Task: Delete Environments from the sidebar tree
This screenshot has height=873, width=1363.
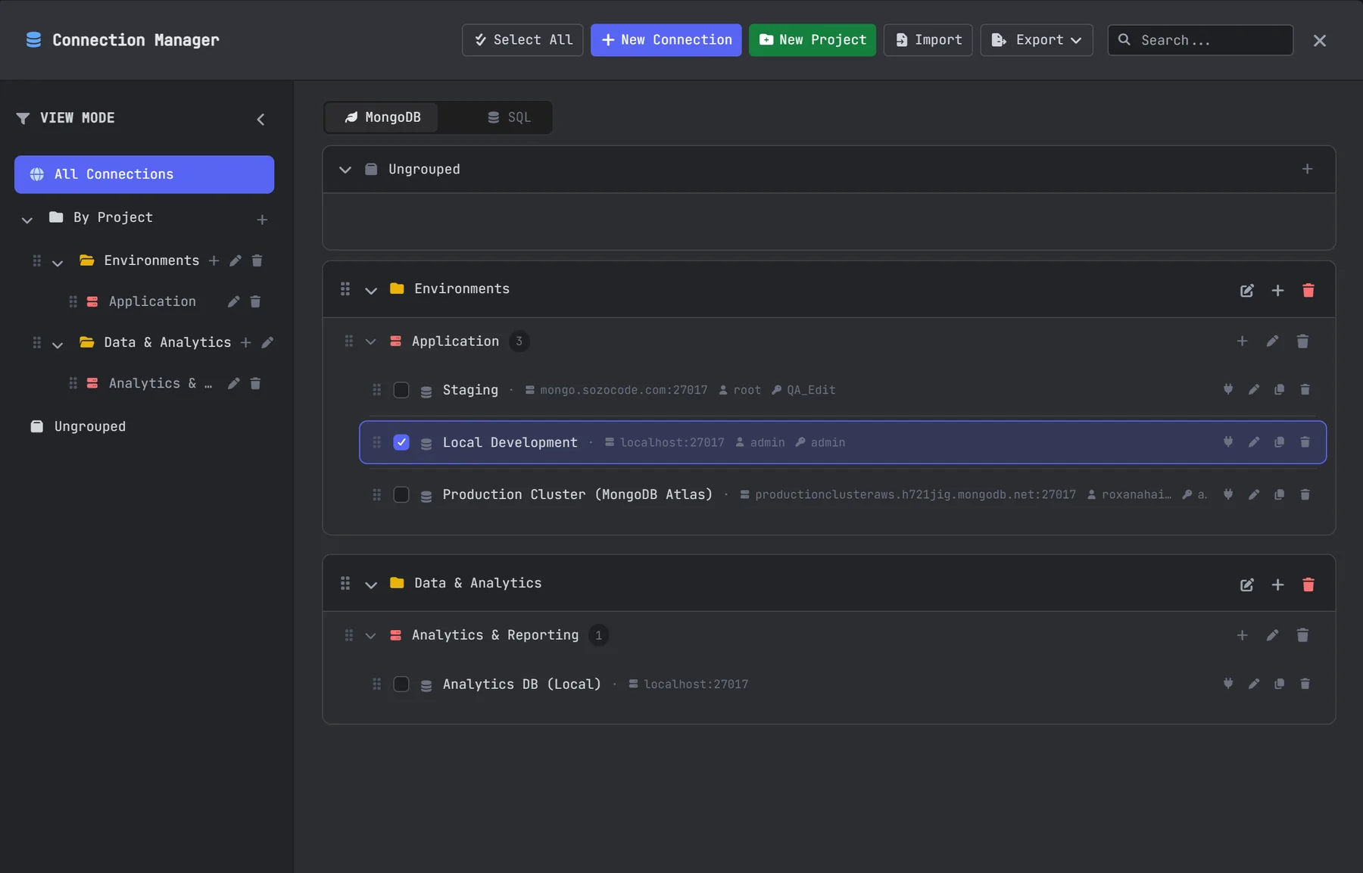Action: tap(257, 260)
